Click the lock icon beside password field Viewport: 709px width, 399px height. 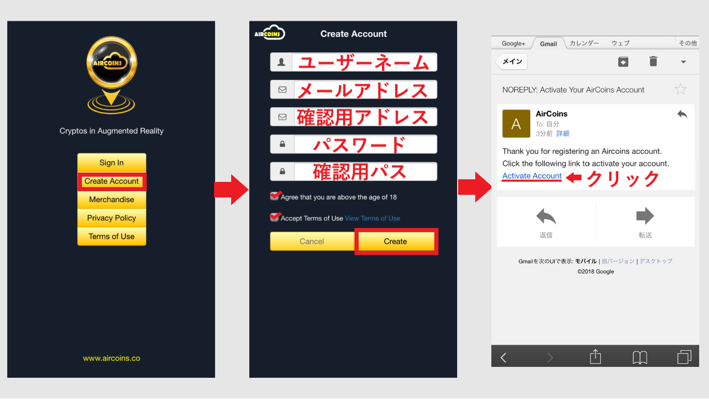point(282,144)
